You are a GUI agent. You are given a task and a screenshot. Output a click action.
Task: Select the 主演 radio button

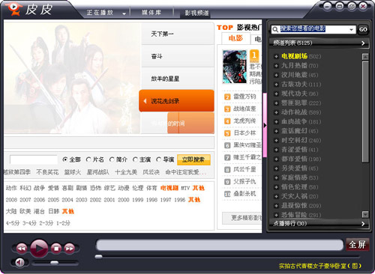pos(135,159)
